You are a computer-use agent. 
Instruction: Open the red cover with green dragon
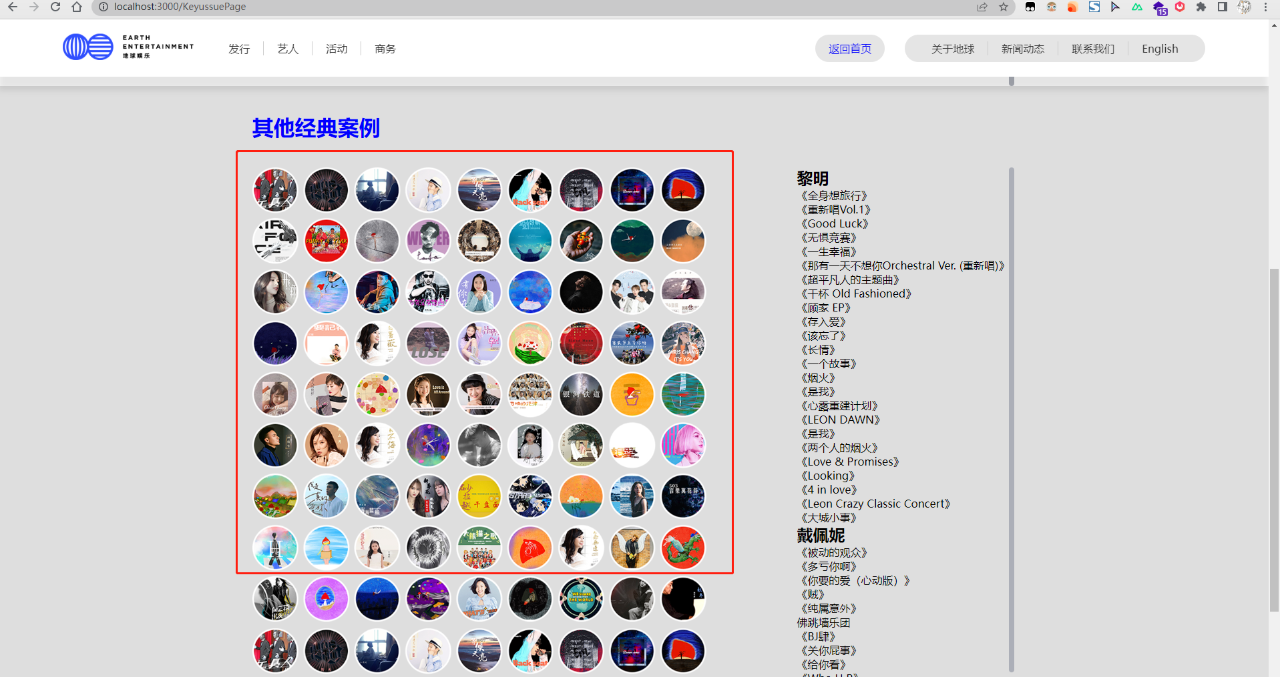click(x=683, y=548)
